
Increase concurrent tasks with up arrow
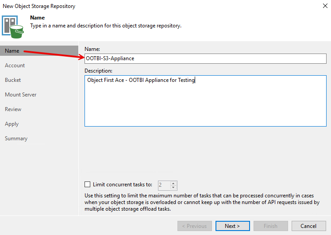pyautogui.click(x=173, y=183)
